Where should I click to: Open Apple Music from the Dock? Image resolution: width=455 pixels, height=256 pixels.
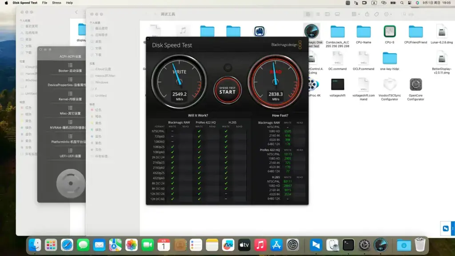(x=260, y=245)
